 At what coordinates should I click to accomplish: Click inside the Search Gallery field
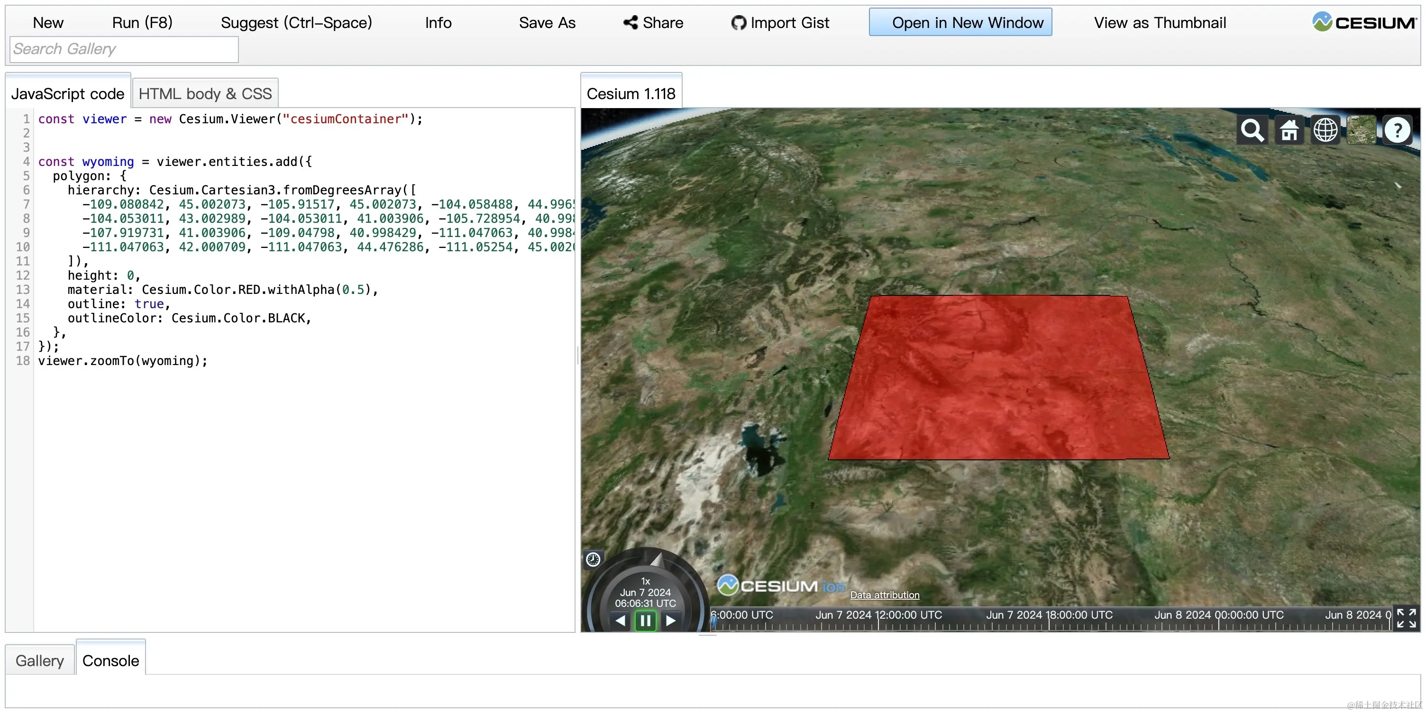123,49
